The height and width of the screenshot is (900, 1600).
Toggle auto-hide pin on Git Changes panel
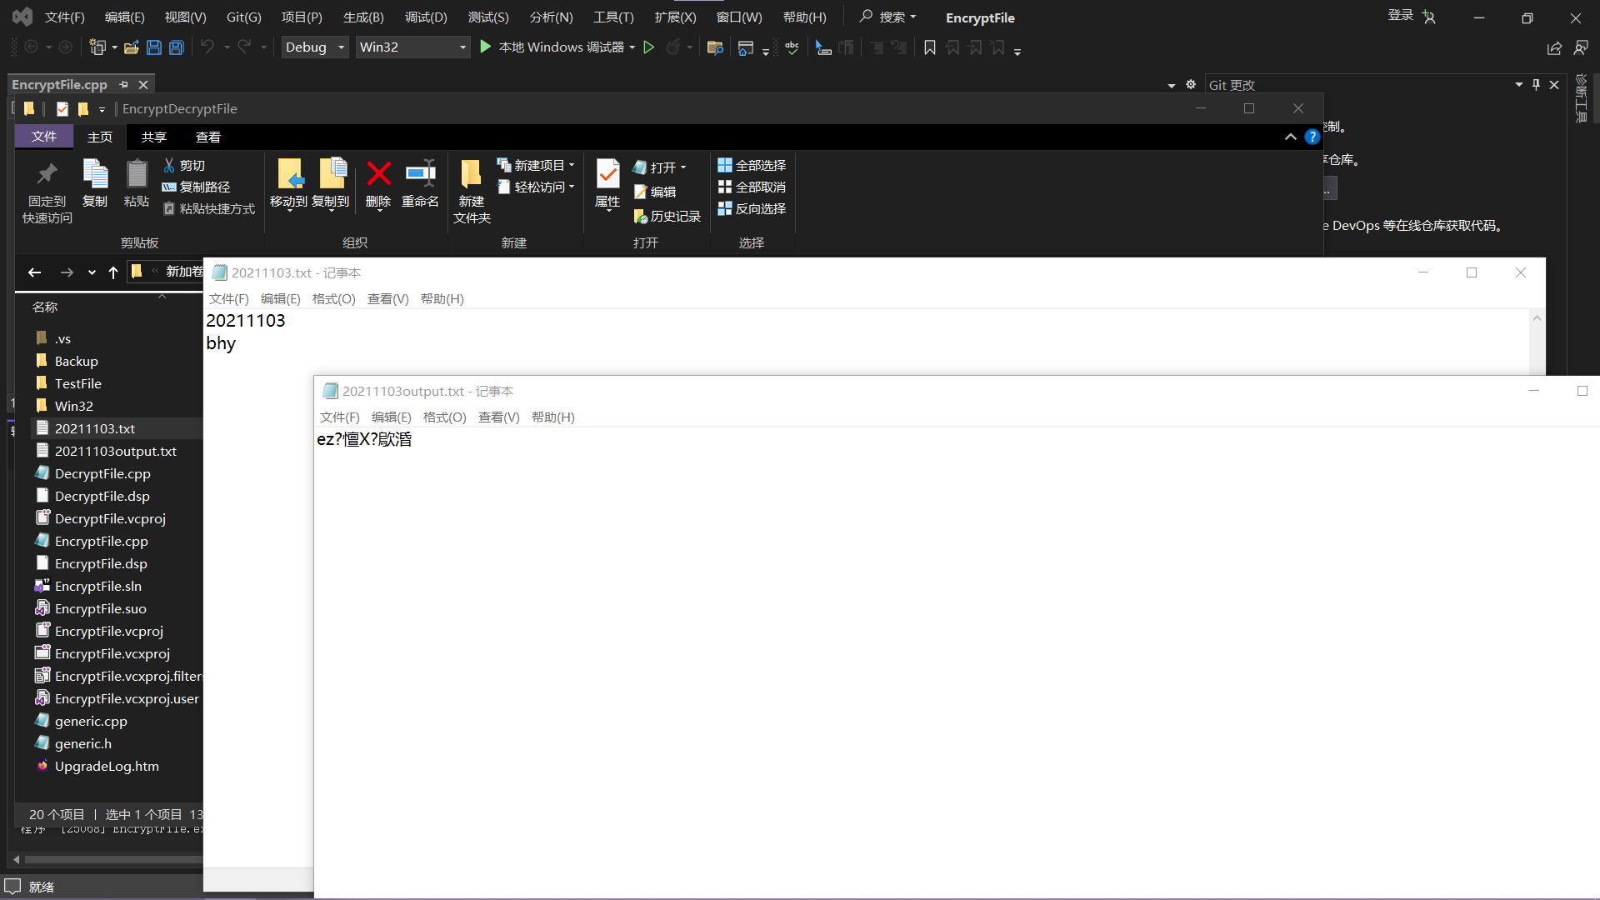coord(1536,85)
